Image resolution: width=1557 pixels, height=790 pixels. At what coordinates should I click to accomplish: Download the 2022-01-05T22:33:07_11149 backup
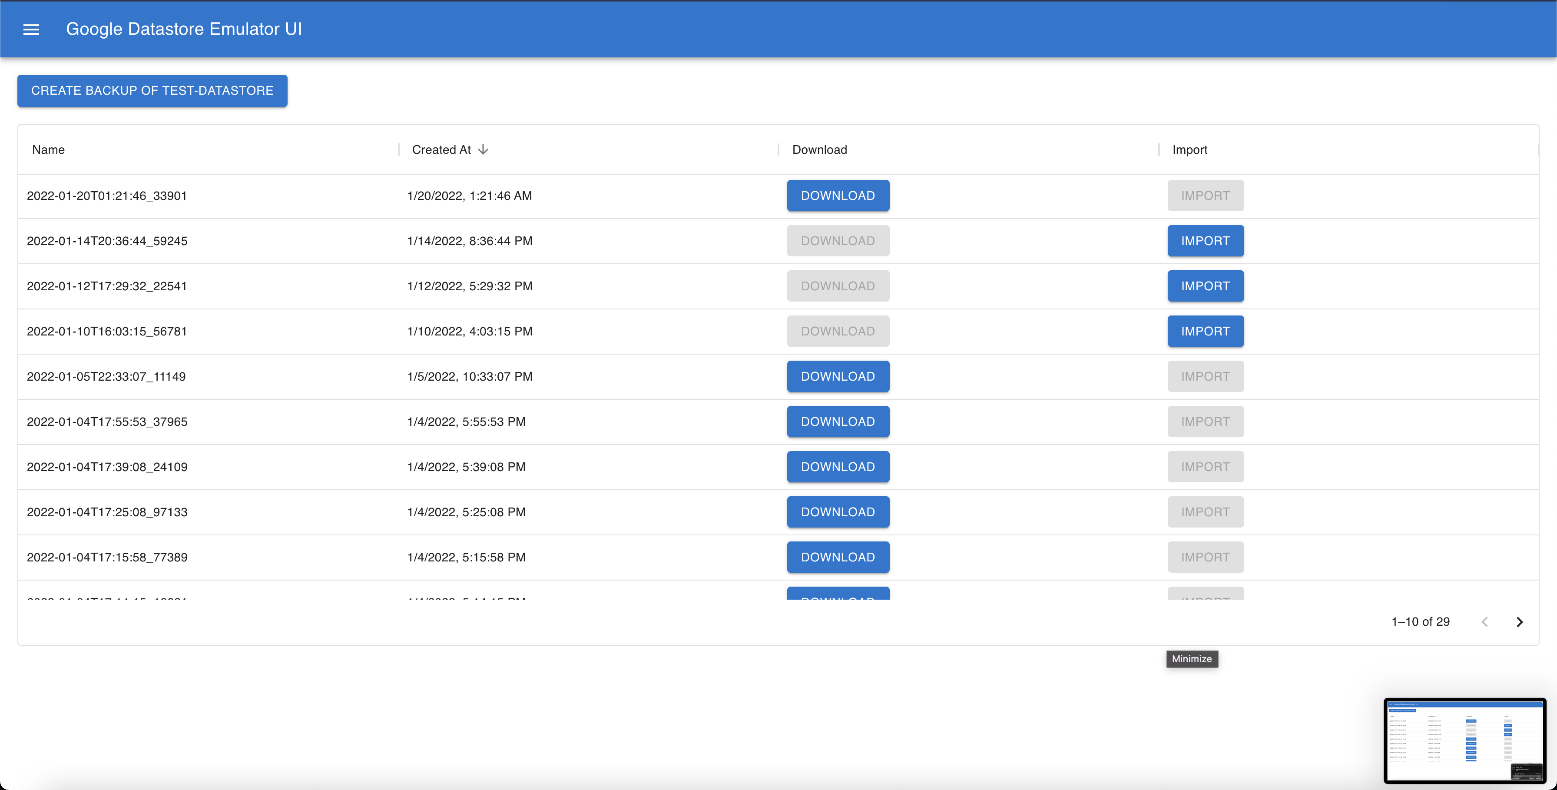point(838,377)
